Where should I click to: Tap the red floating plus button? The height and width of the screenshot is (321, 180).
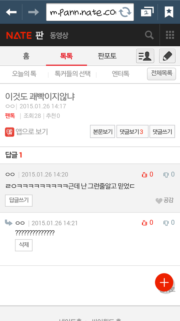[164, 282]
